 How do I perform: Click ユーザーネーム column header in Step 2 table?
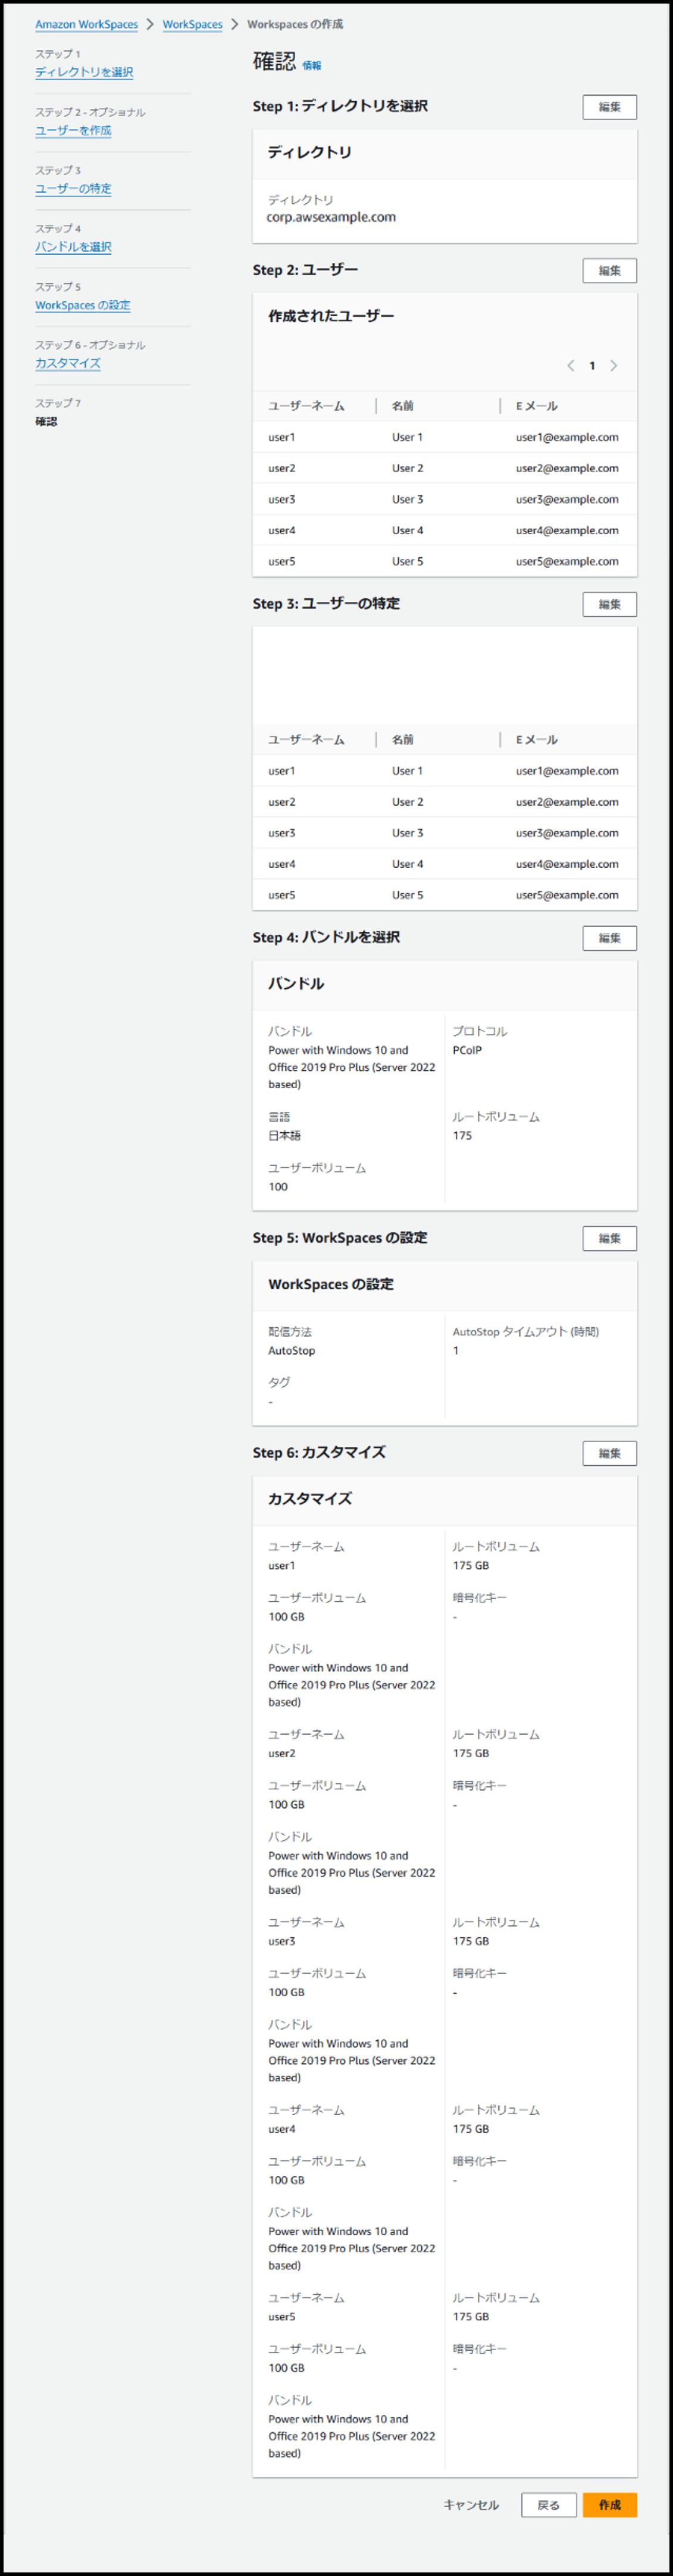point(306,406)
